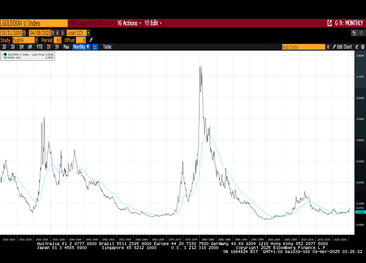Select the 1D range tab
366x263 pixels.
point(4,47)
